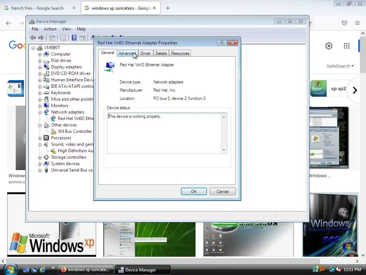Switch to the Details tab
This screenshot has width=366, height=275.
(x=161, y=53)
